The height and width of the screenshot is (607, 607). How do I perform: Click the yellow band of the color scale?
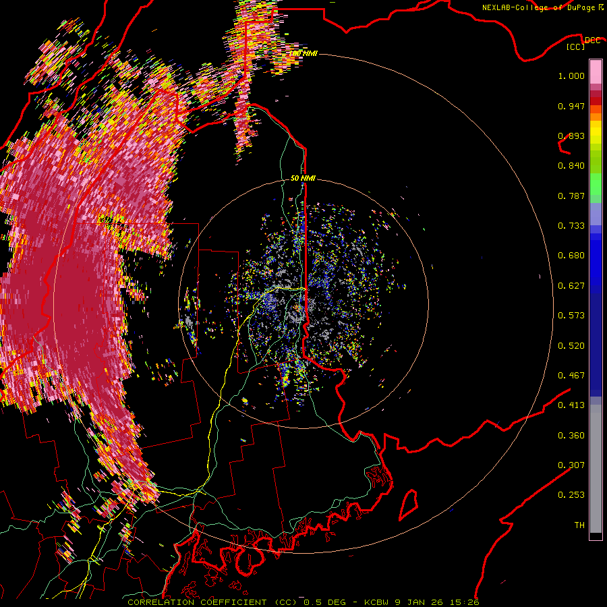[x=596, y=134]
